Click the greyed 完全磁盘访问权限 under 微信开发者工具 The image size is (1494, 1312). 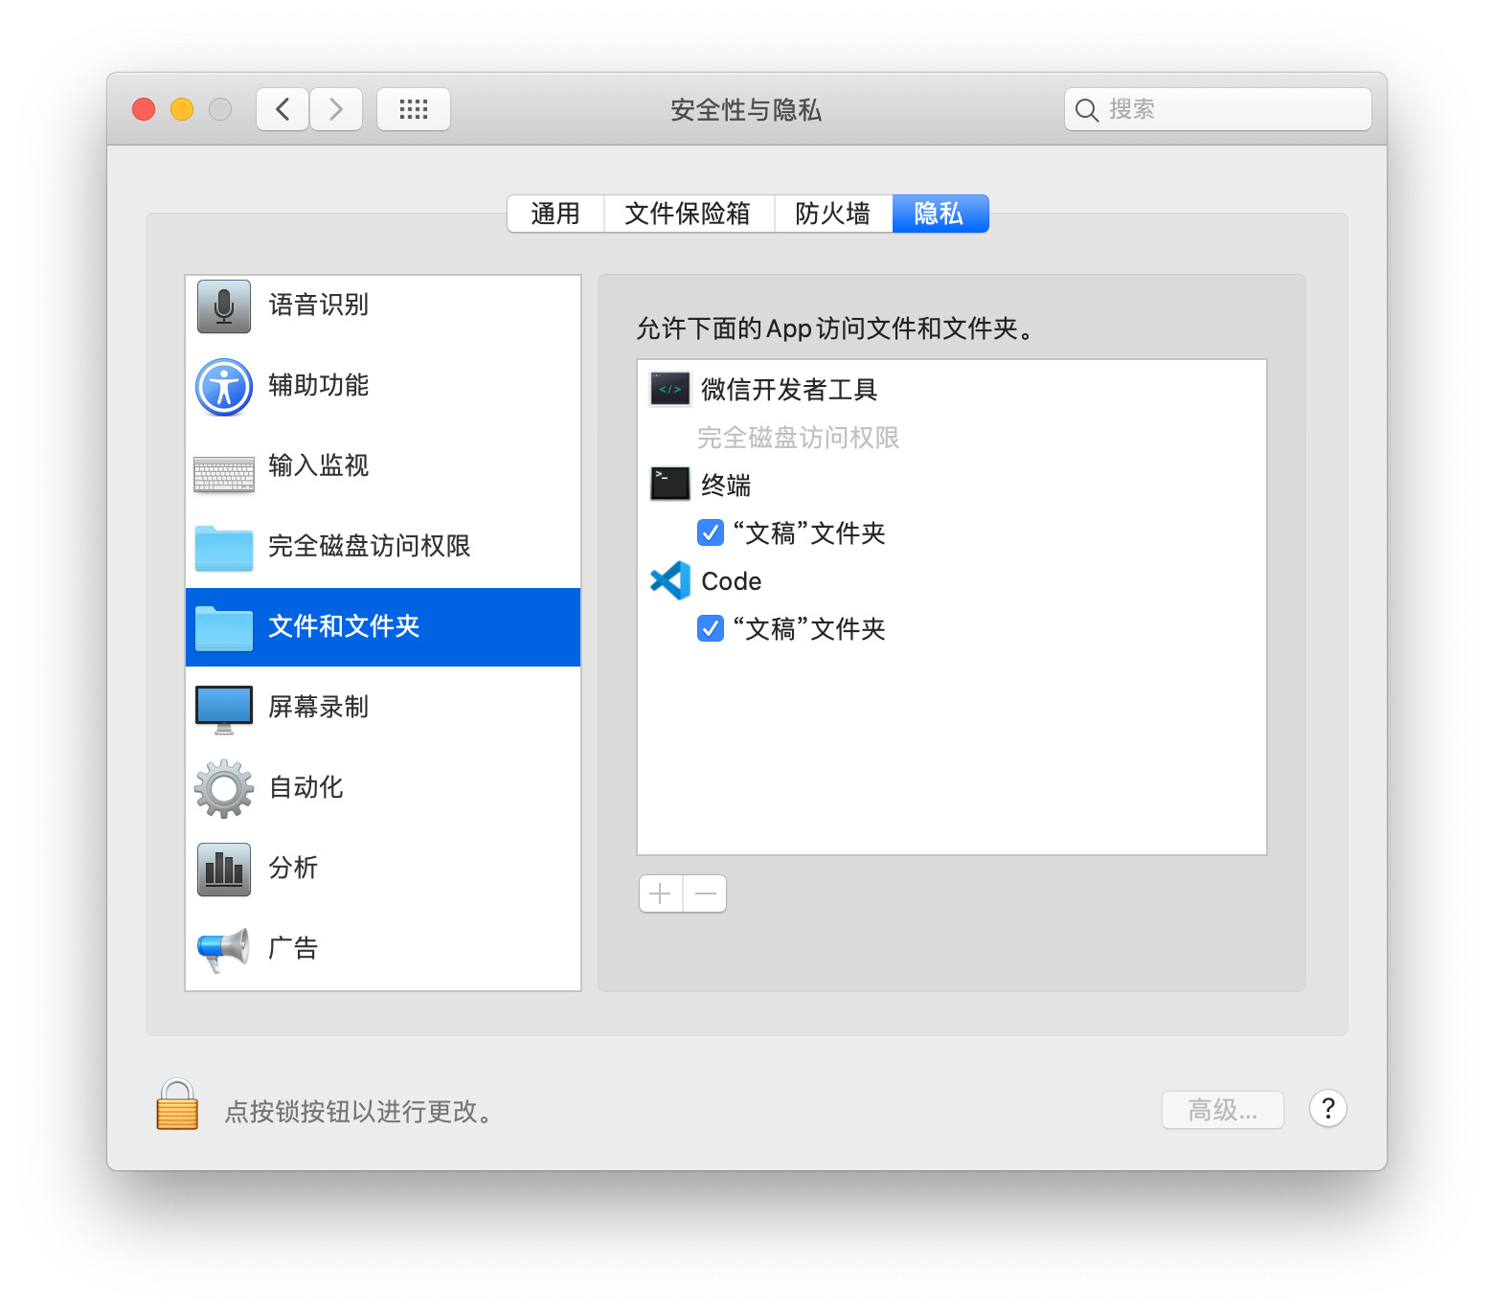[798, 438]
